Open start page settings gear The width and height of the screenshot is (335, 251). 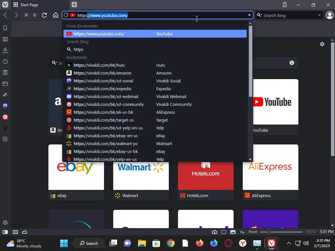[322, 44]
